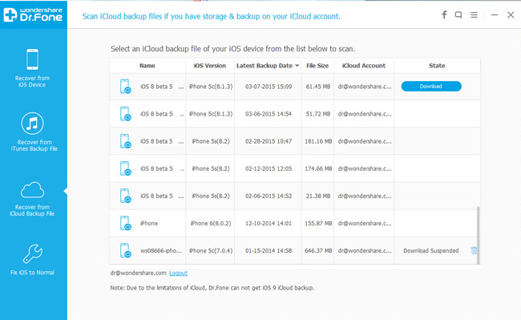Viewport: 521px width, 320px height.
Task: Click the Wondershare Dr.Fone logo
Action: [x=33, y=14]
